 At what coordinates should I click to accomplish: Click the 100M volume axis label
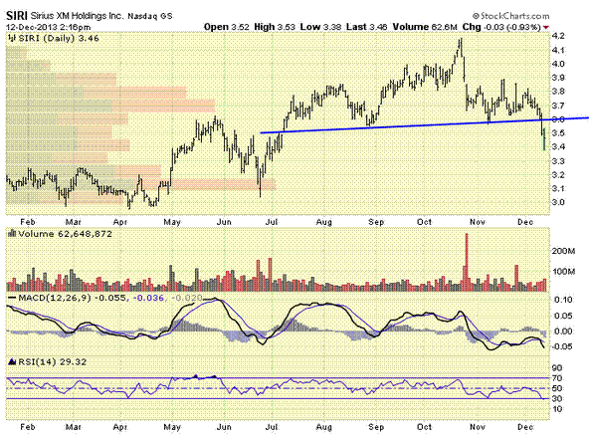[x=563, y=272]
